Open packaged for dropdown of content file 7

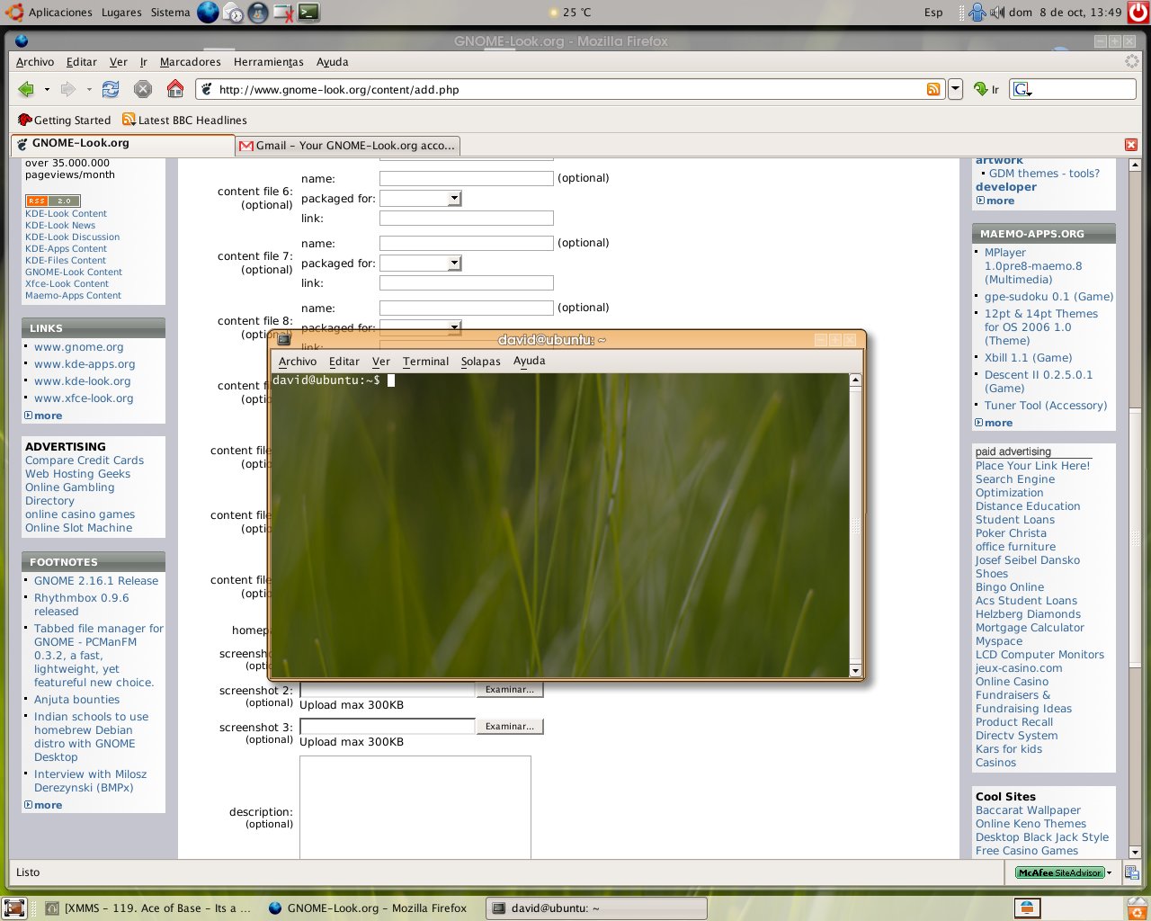(454, 263)
